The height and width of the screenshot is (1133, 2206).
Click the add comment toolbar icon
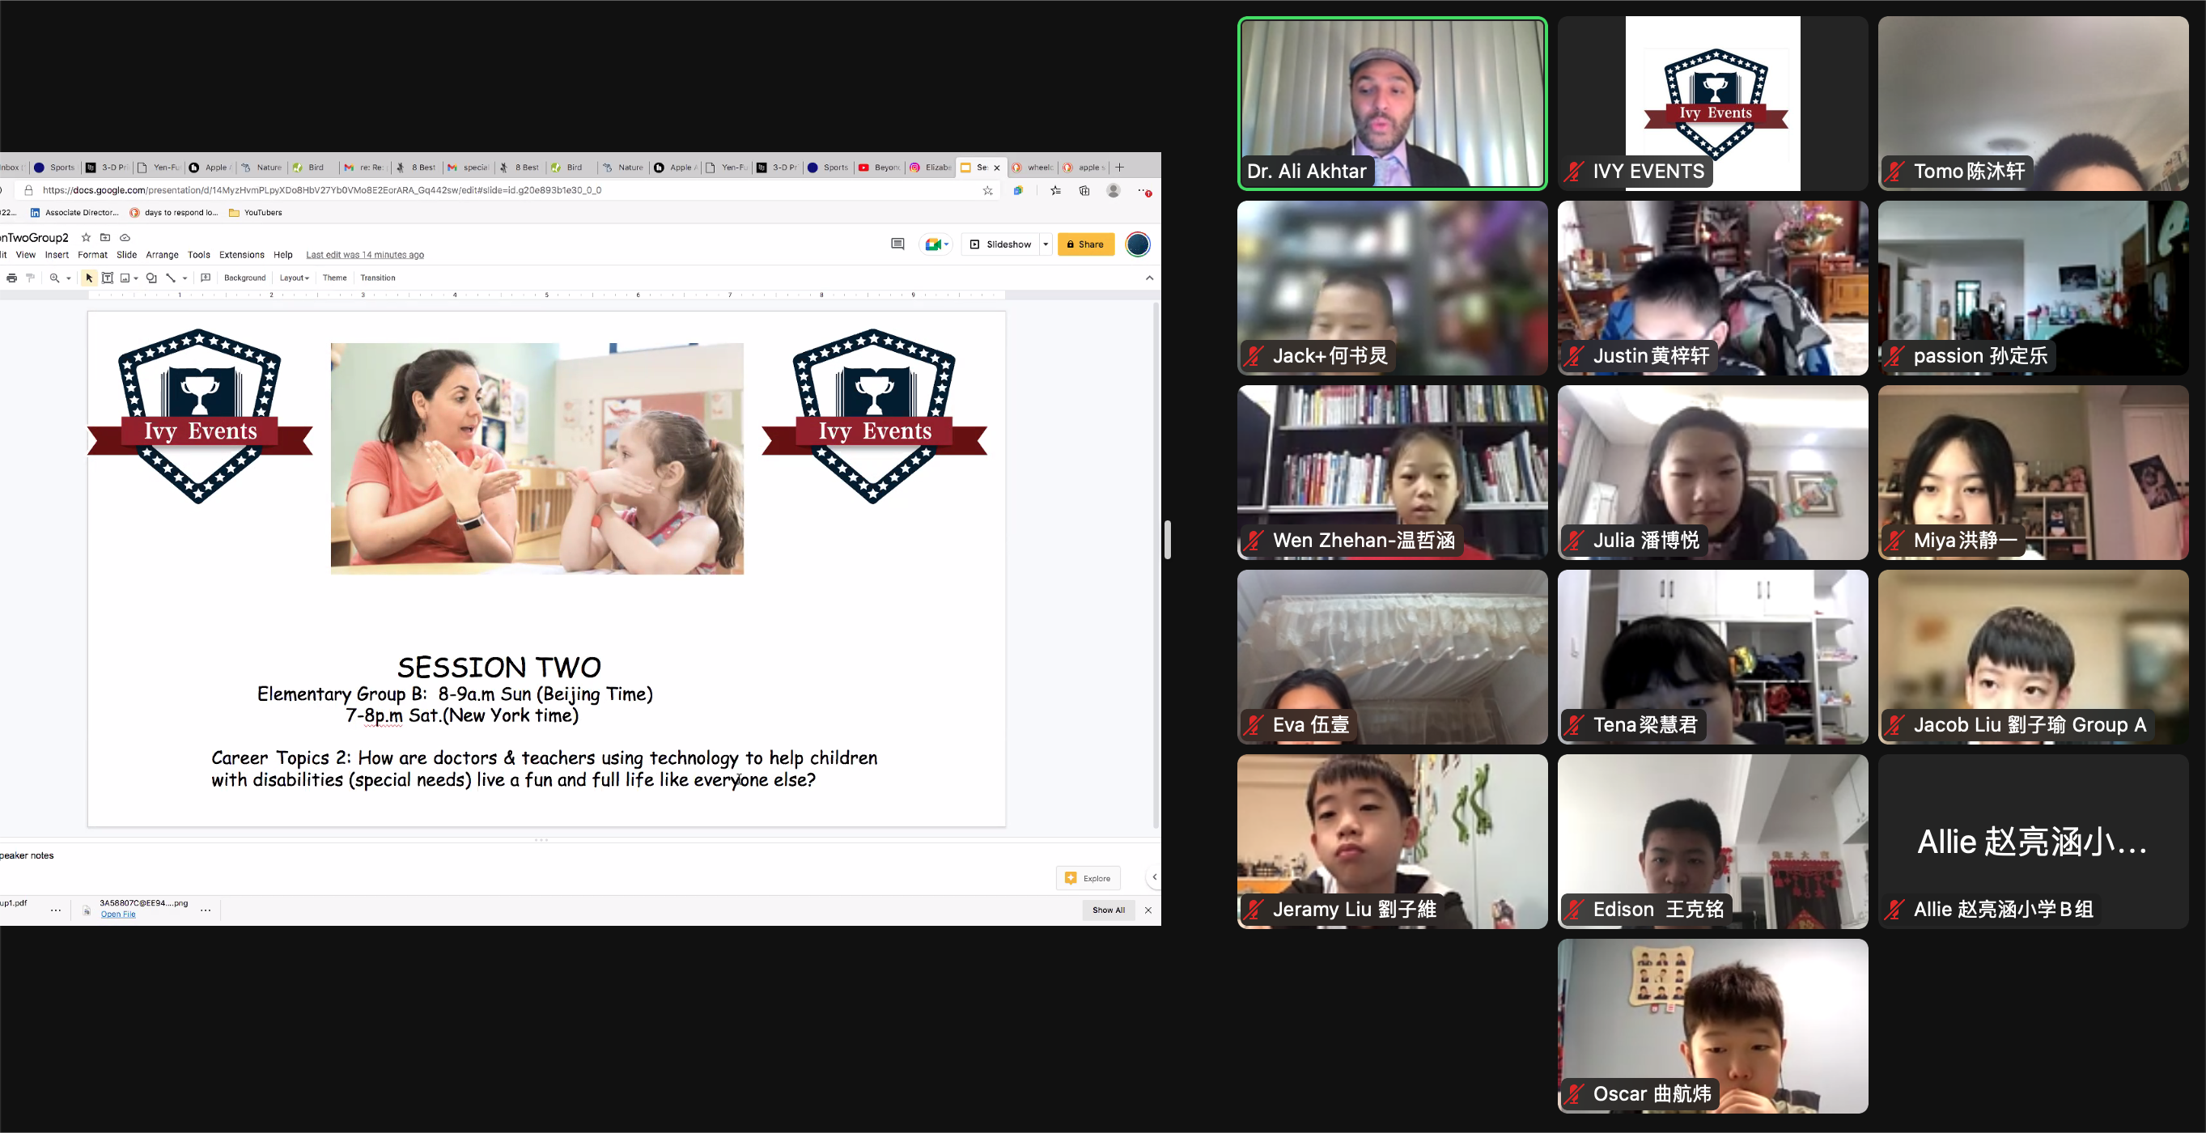[x=206, y=278]
